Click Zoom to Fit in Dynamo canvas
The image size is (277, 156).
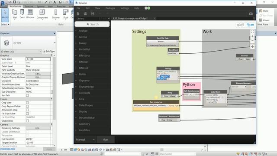tap(252, 32)
